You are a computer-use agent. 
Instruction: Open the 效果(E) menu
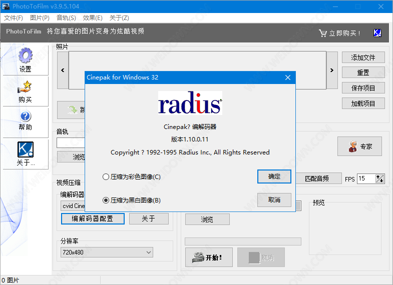point(93,18)
